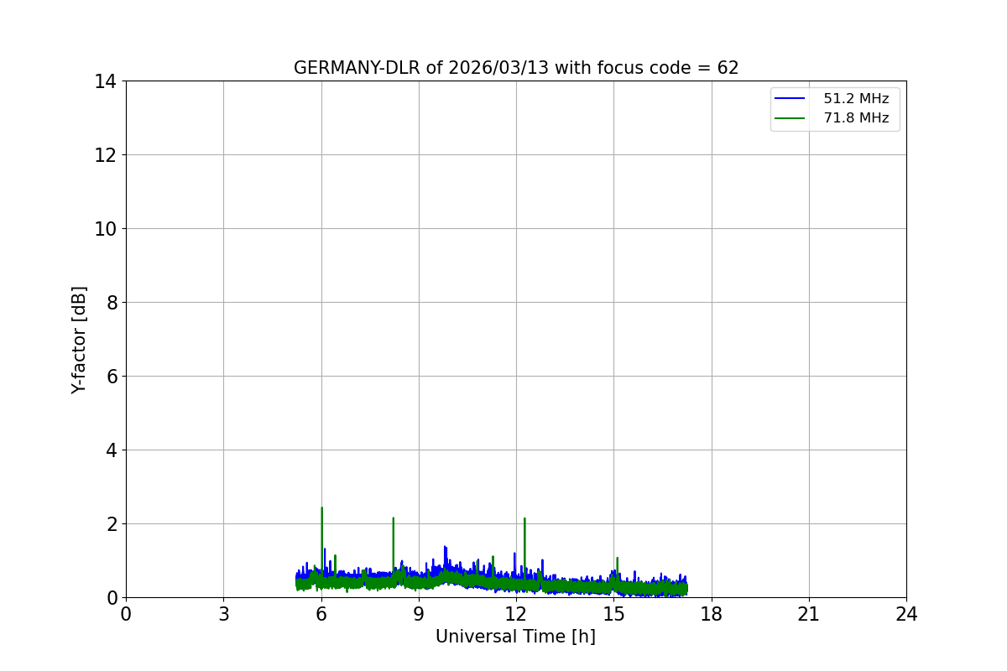Click the Y-factor [dB] axis label

(x=79, y=340)
